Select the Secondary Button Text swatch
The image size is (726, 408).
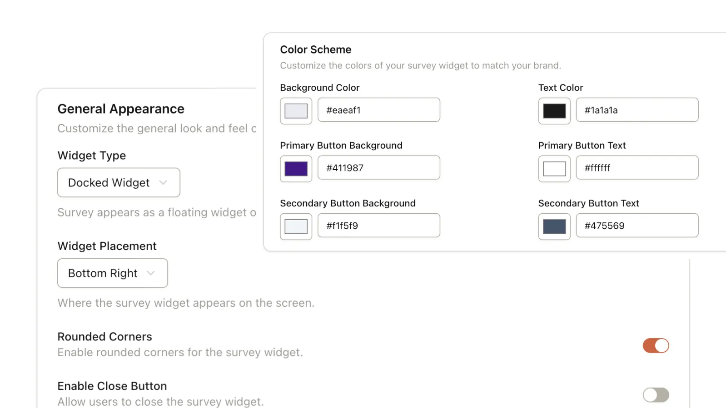pyautogui.click(x=554, y=226)
